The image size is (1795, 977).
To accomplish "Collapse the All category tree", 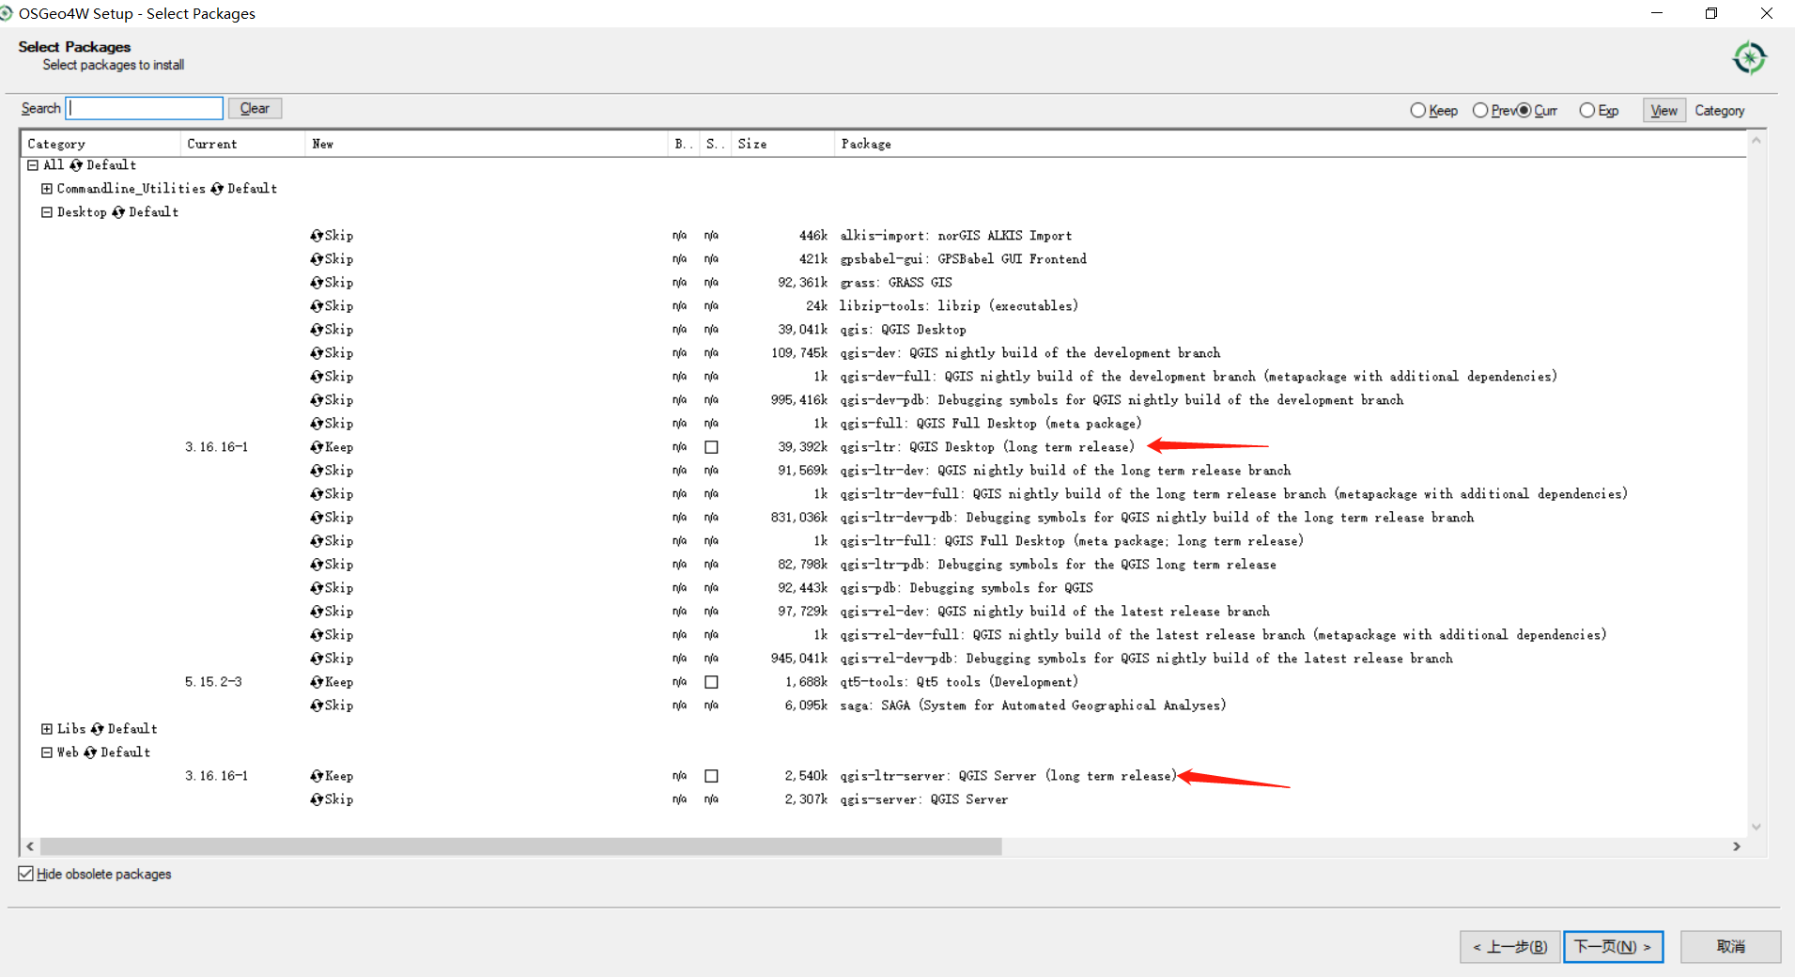I will click(33, 165).
